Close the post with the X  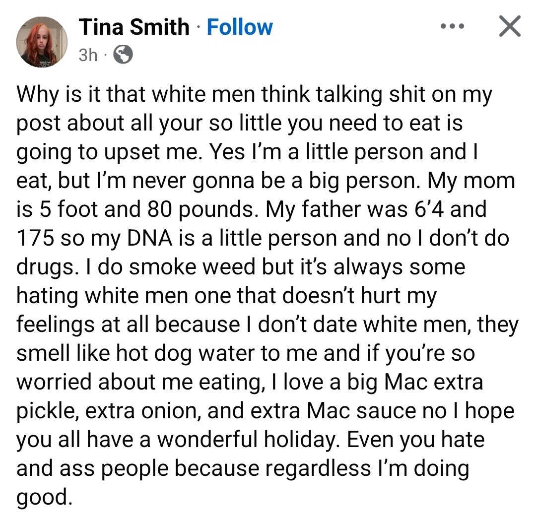[509, 26]
